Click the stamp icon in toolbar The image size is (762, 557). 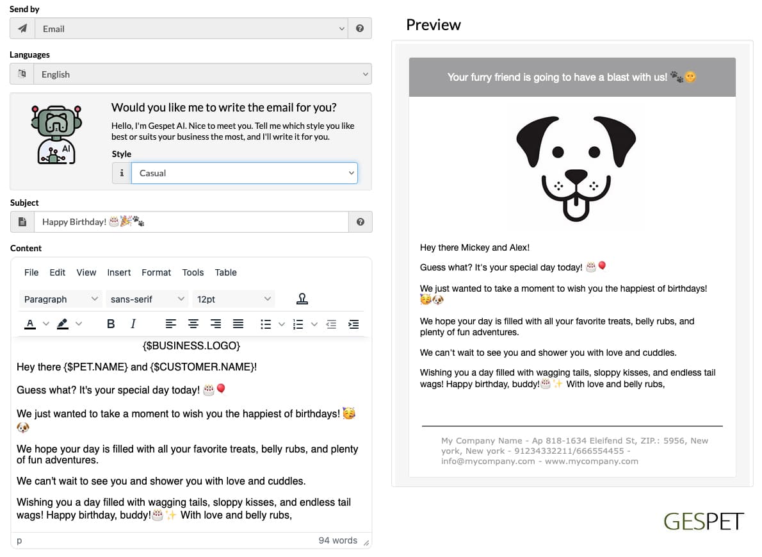point(302,299)
